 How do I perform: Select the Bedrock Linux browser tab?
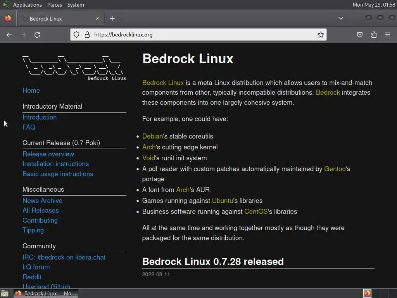coord(58,18)
